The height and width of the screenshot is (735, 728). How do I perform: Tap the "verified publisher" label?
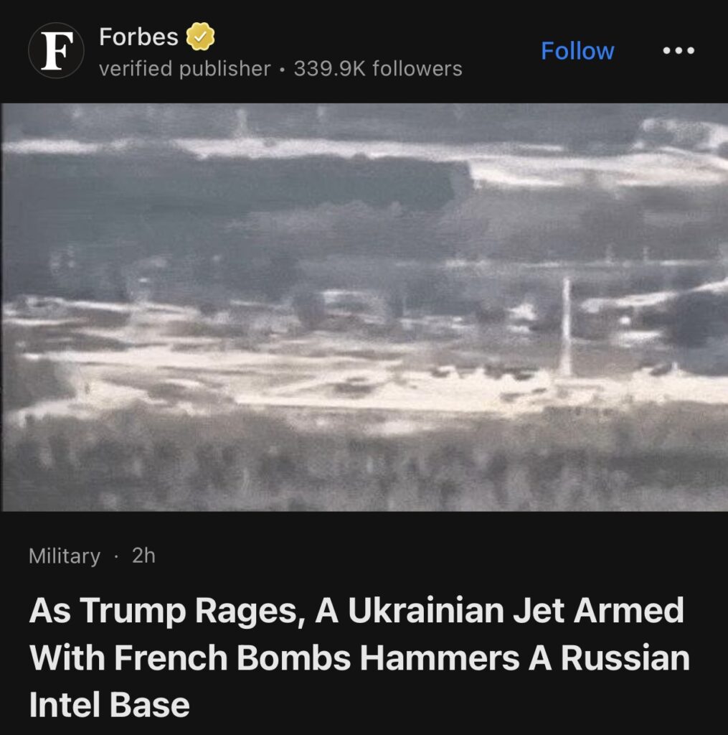(x=184, y=69)
